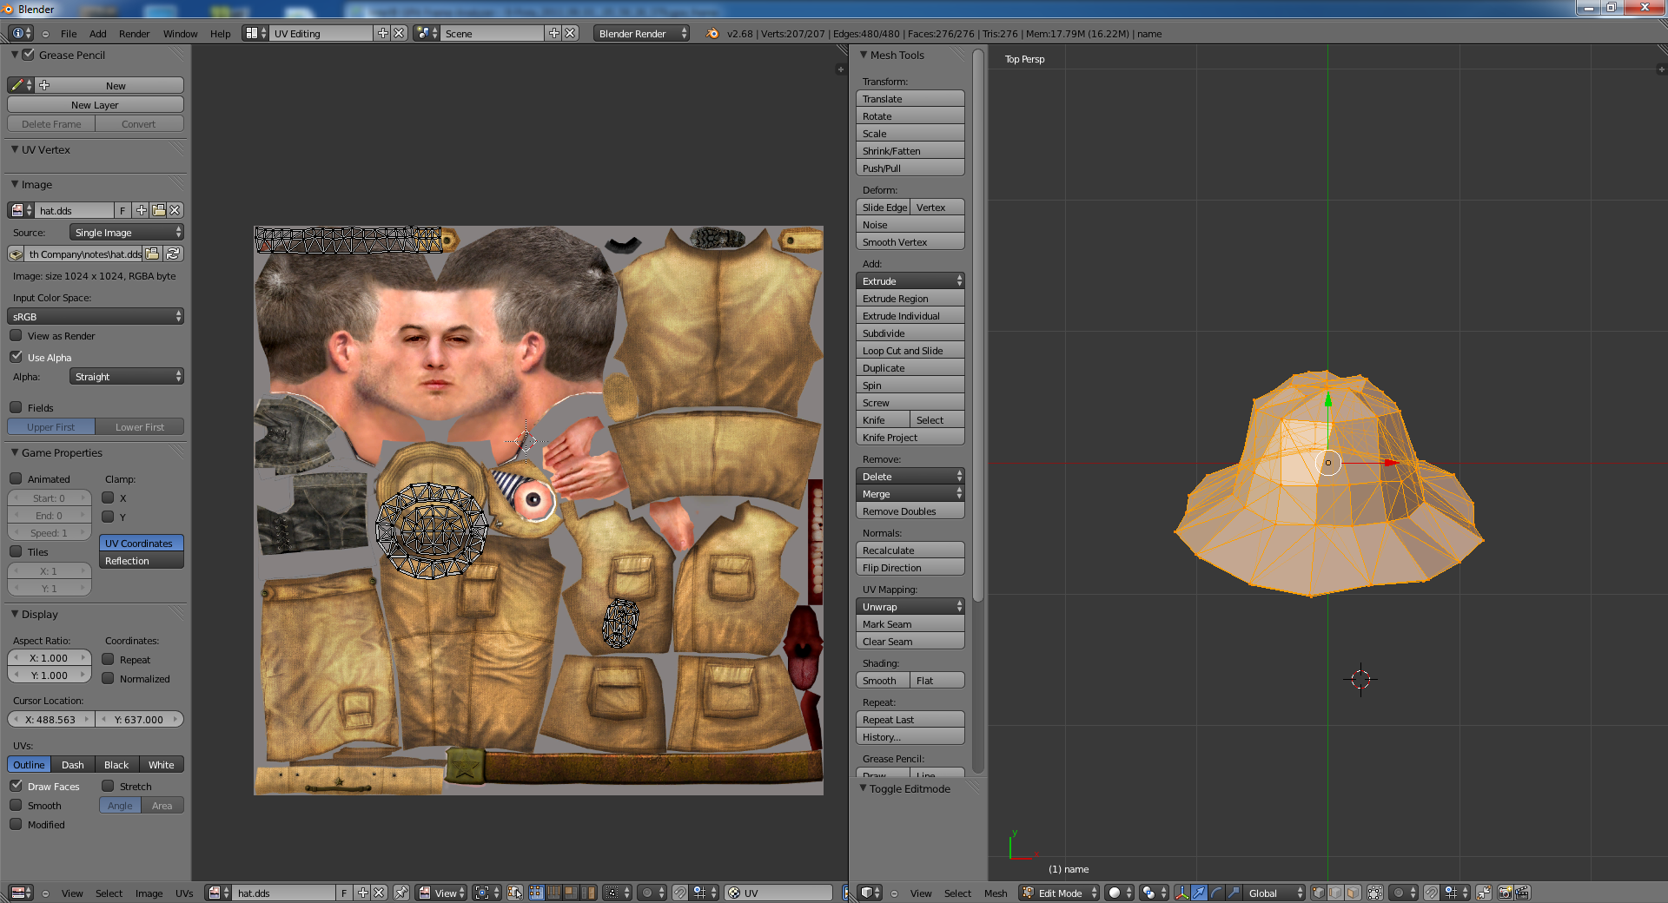Enable the scale manipulator icon
The width and height of the screenshot is (1668, 903).
[1234, 893]
